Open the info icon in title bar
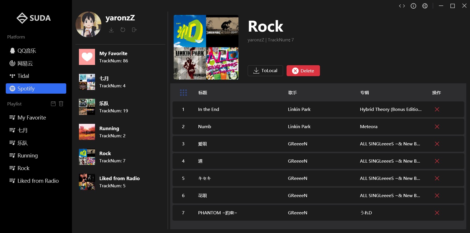Image resolution: width=470 pixels, height=233 pixels. [x=413, y=6]
